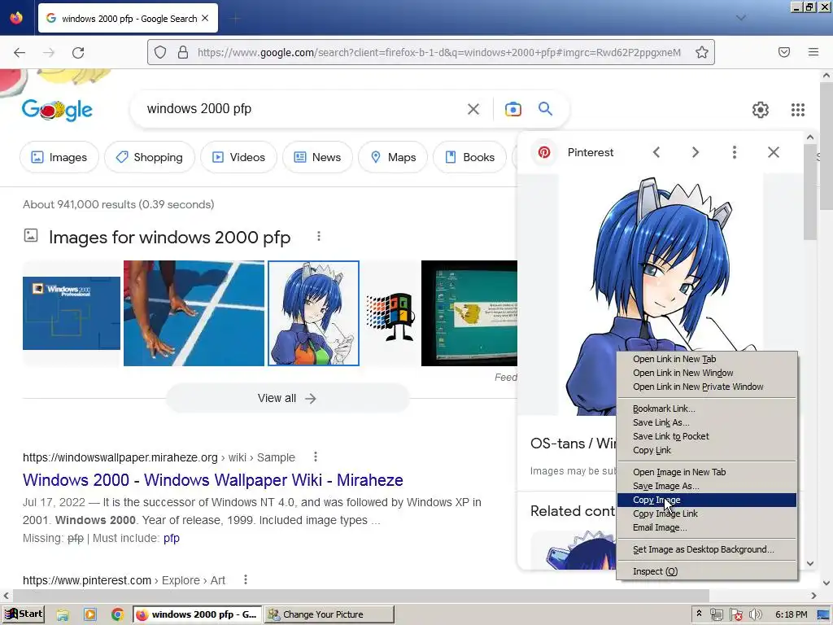Open preview panel three-dot options

[x=735, y=152]
